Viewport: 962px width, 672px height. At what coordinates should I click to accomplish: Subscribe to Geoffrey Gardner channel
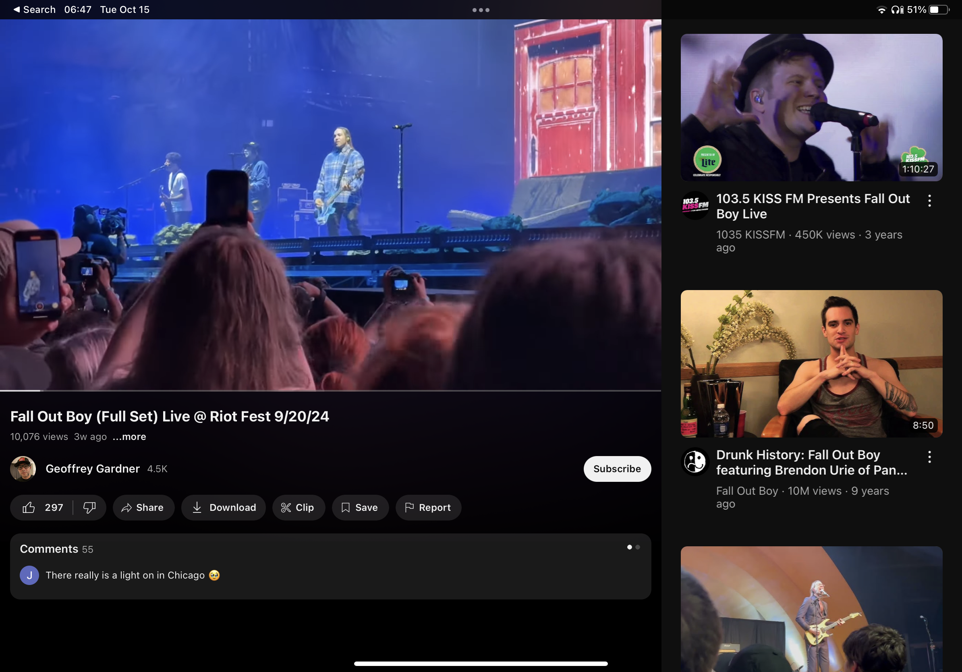tap(617, 469)
